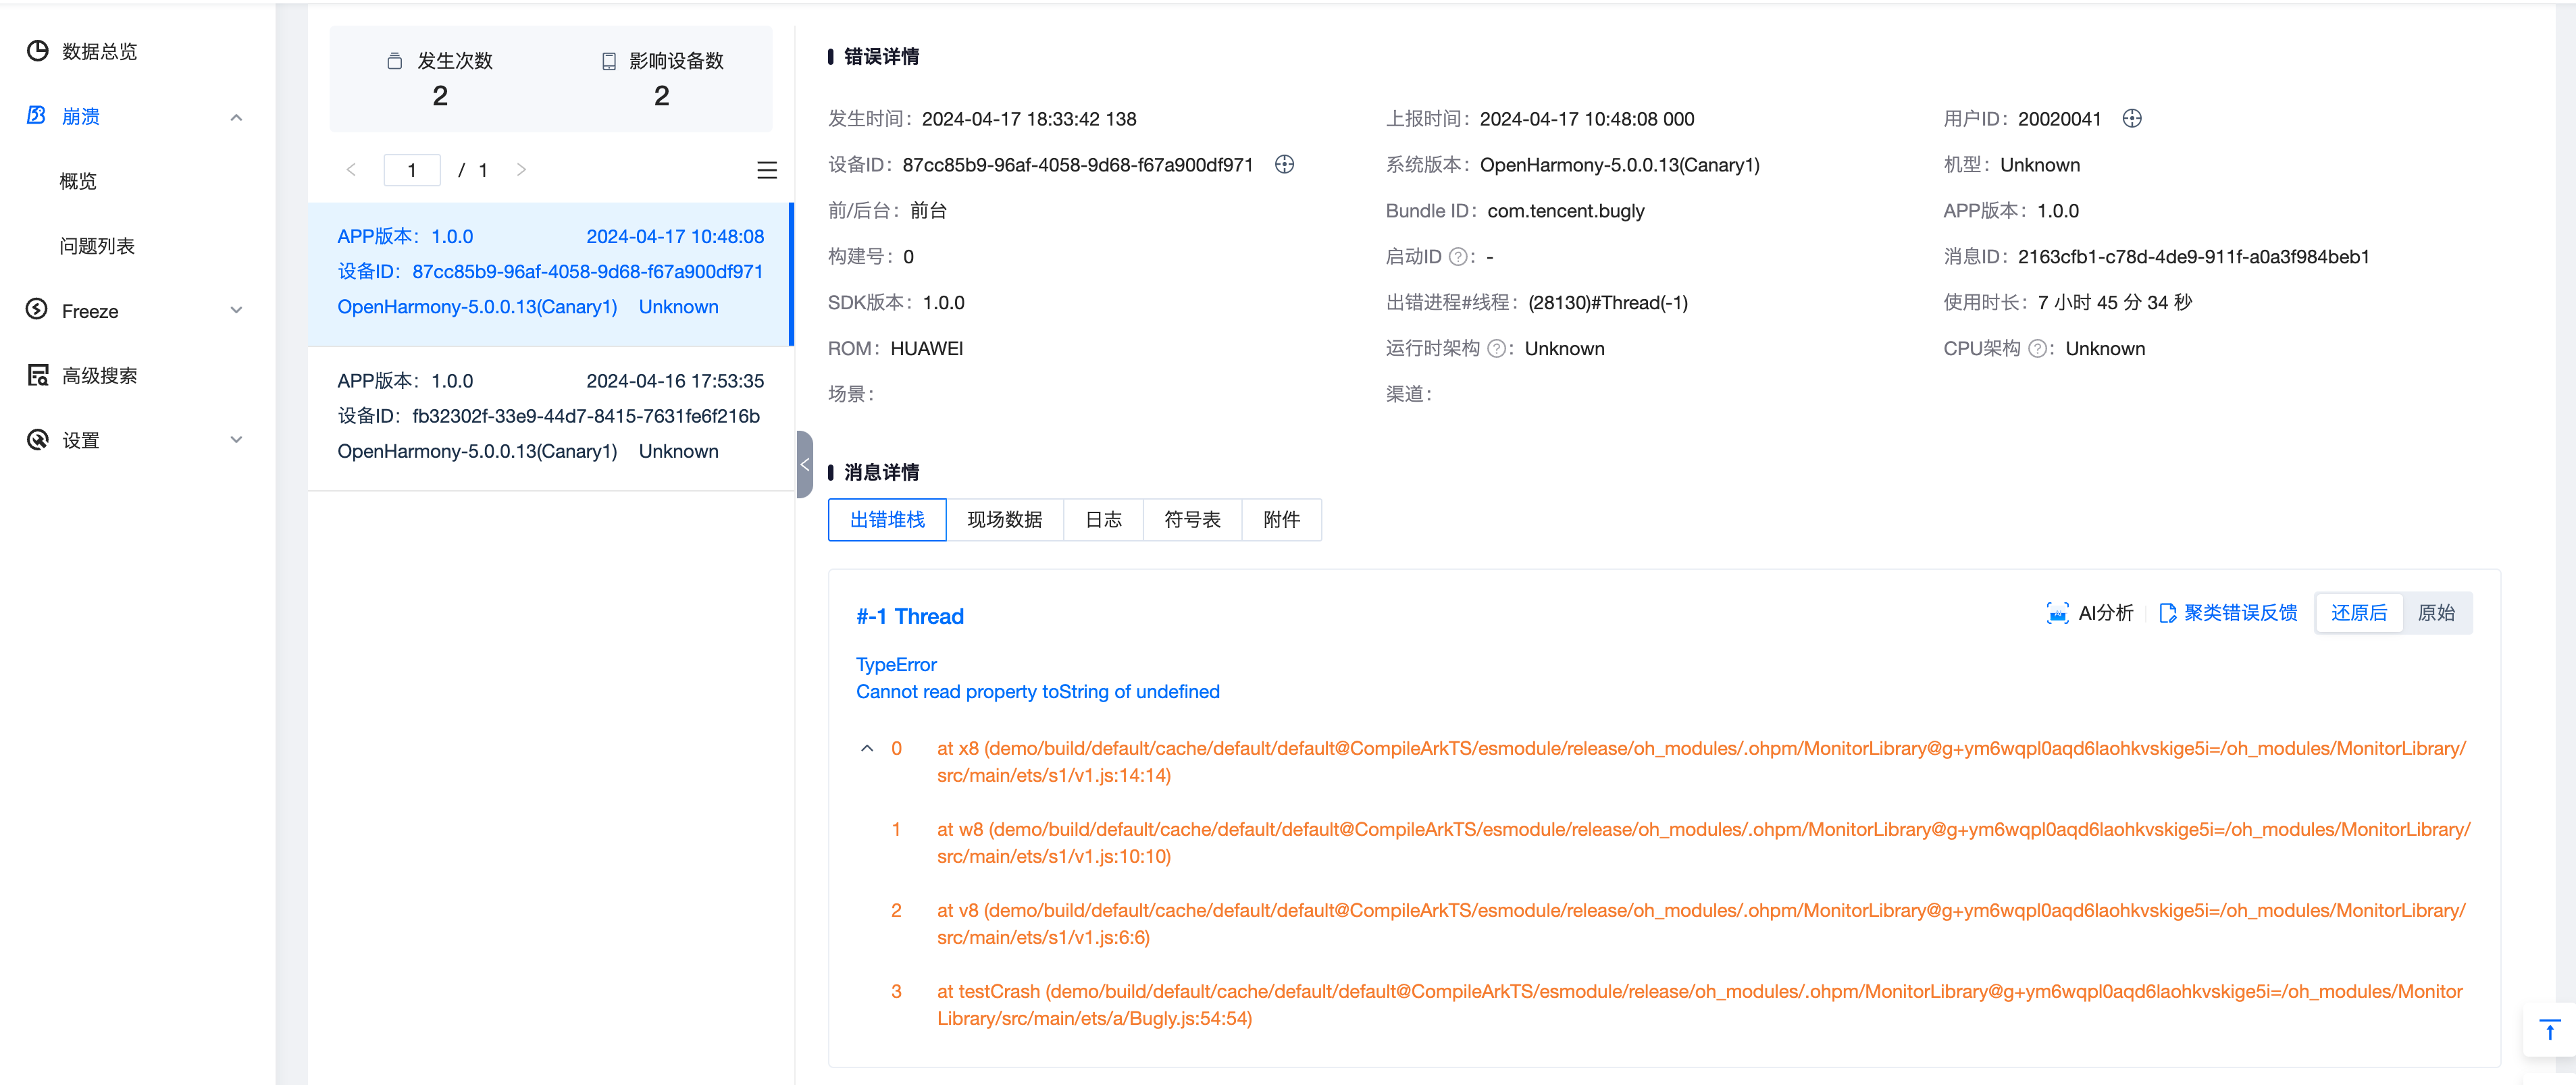Collapse the 崩溃 menu chevron
The height and width of the screenshot is (1085, 2576).
coord(236,117)
